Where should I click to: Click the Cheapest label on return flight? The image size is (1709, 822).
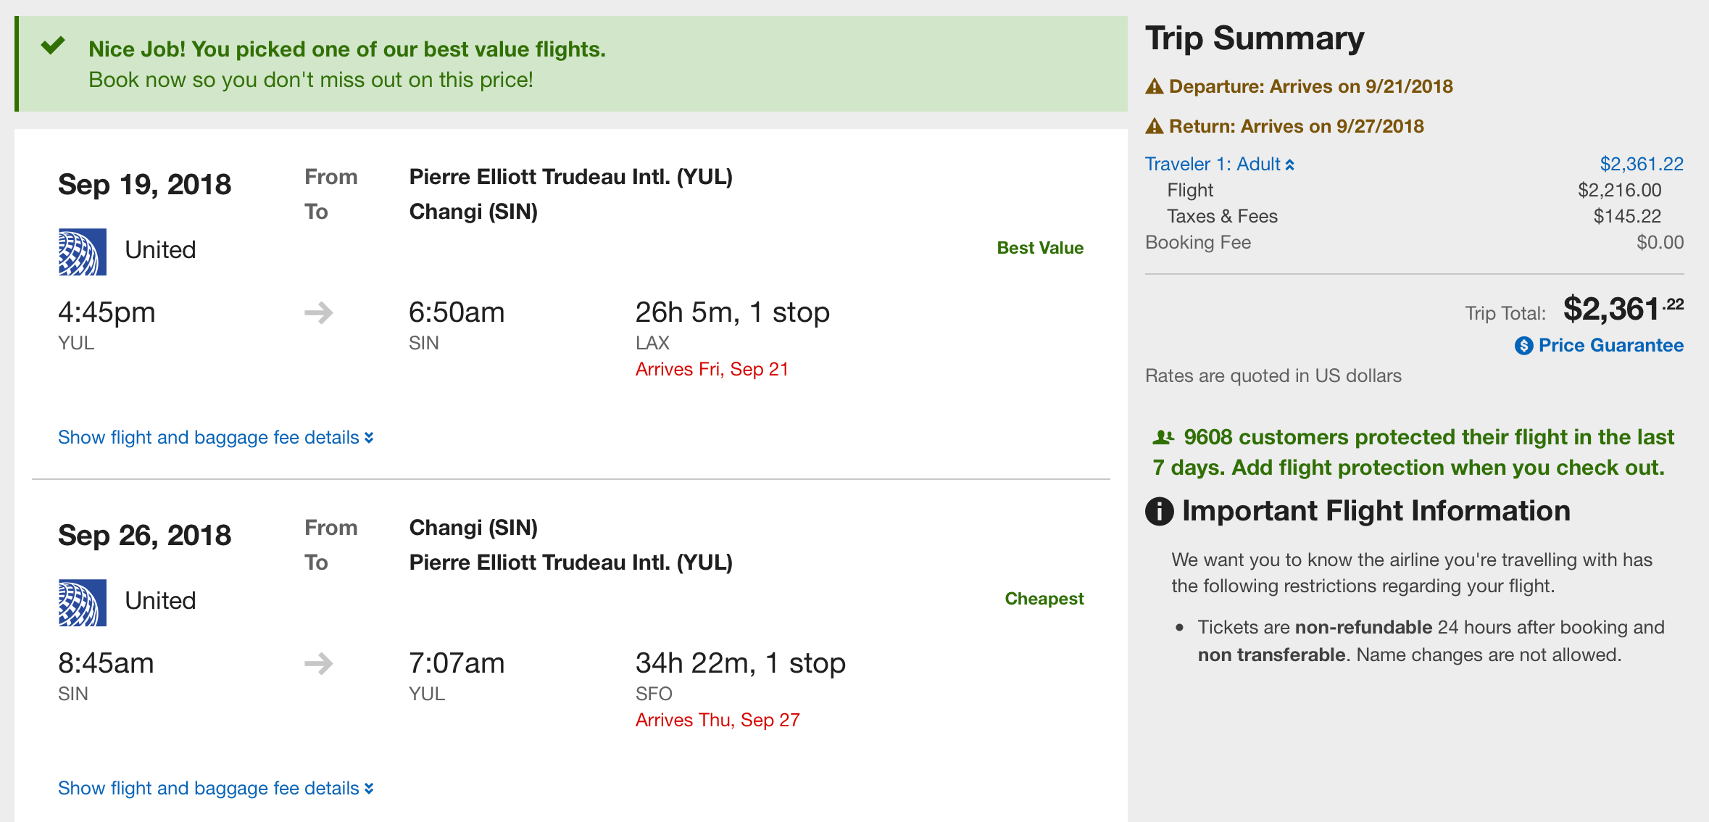(1044, 599)
